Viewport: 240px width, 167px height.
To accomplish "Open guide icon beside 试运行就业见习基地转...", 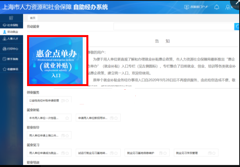I will click(112, 153).
